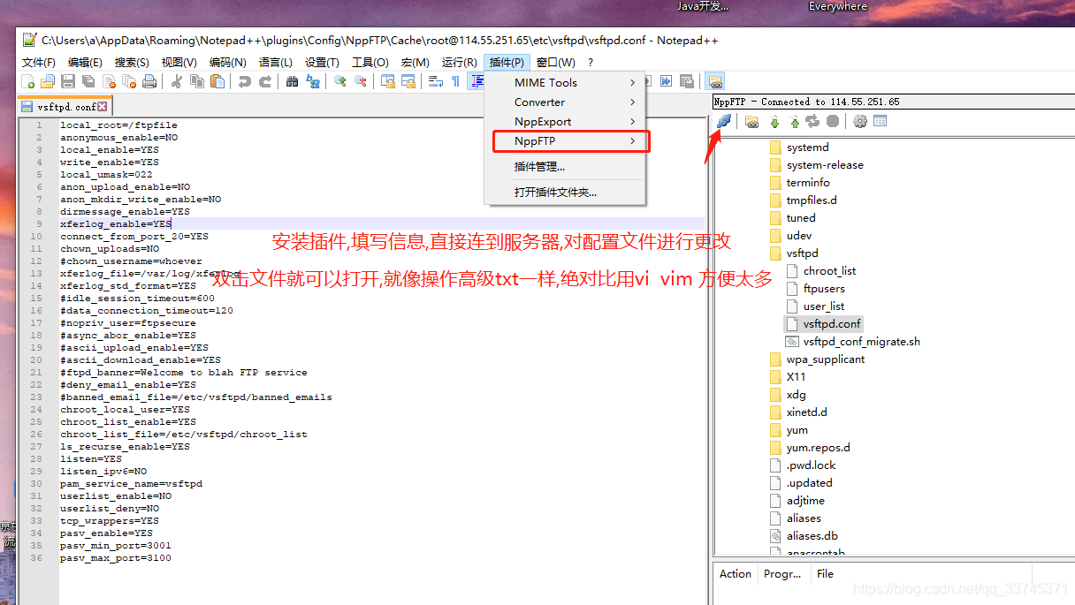Image resolution: width=1075 pixels, height=605 pixels.
Task: Click the NppFTP abort transfer icon
Action: (833, 121)
